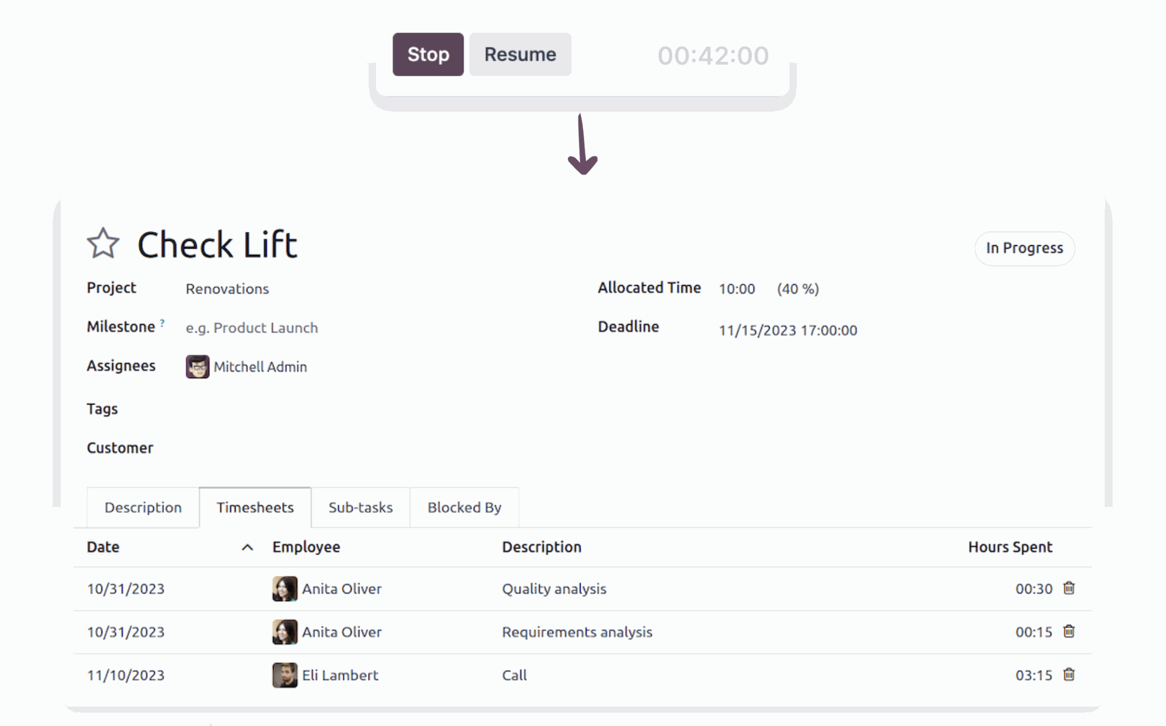The image size is (1166, 726).
Task: Delete the Quality analysis timesheet entry
Action: (x=1069, y=588)
